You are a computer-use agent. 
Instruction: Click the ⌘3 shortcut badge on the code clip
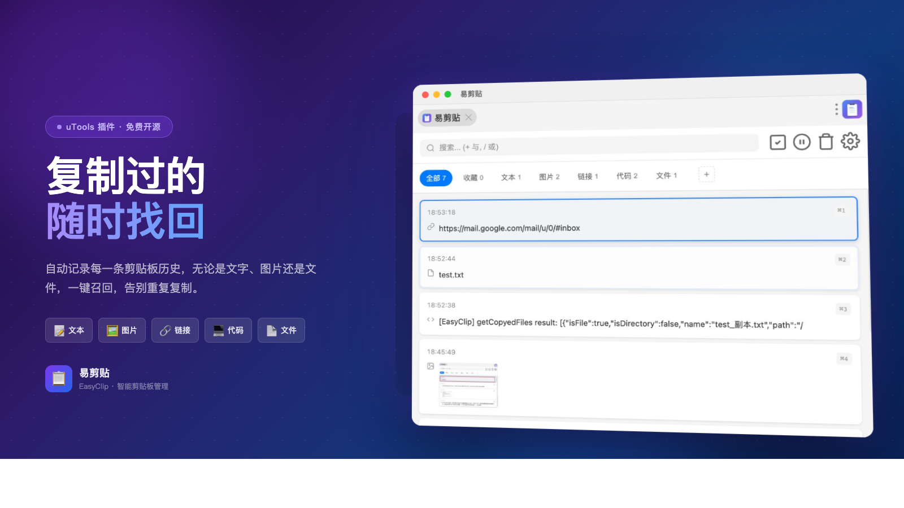pyautogui.click(x=843, y=309)
